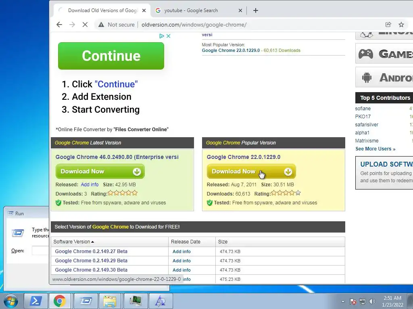
Task: Open contributor alpha1 profile
Action: [362, 133]
